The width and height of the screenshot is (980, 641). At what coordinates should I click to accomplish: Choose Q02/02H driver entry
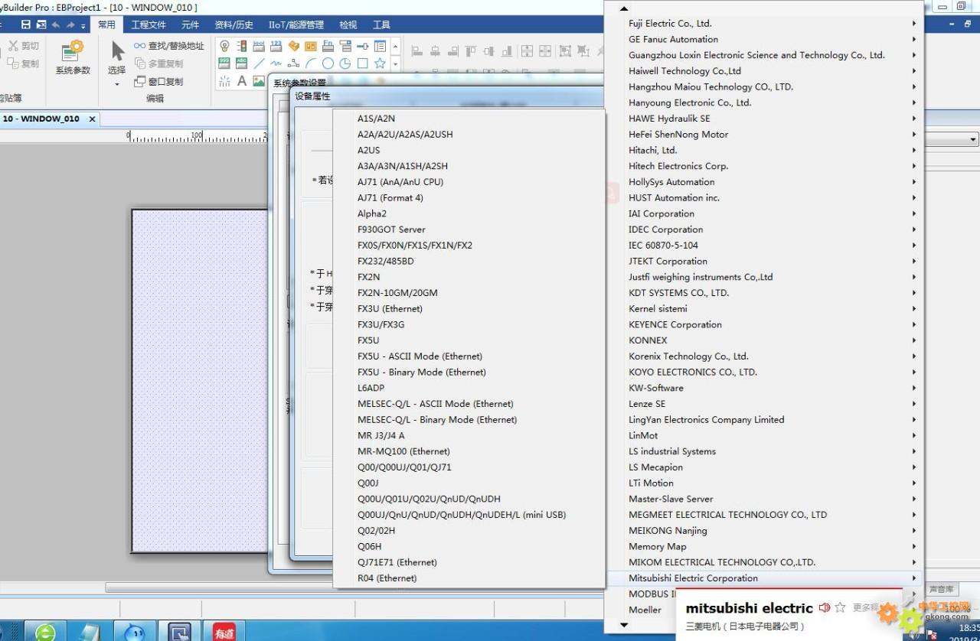[x=469, y=531]
